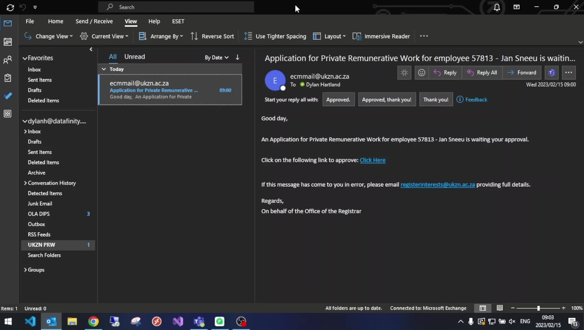Viewport: 584px width, 330px height.
Task: Open Windows Start menu
Action: tap(8, 321)
